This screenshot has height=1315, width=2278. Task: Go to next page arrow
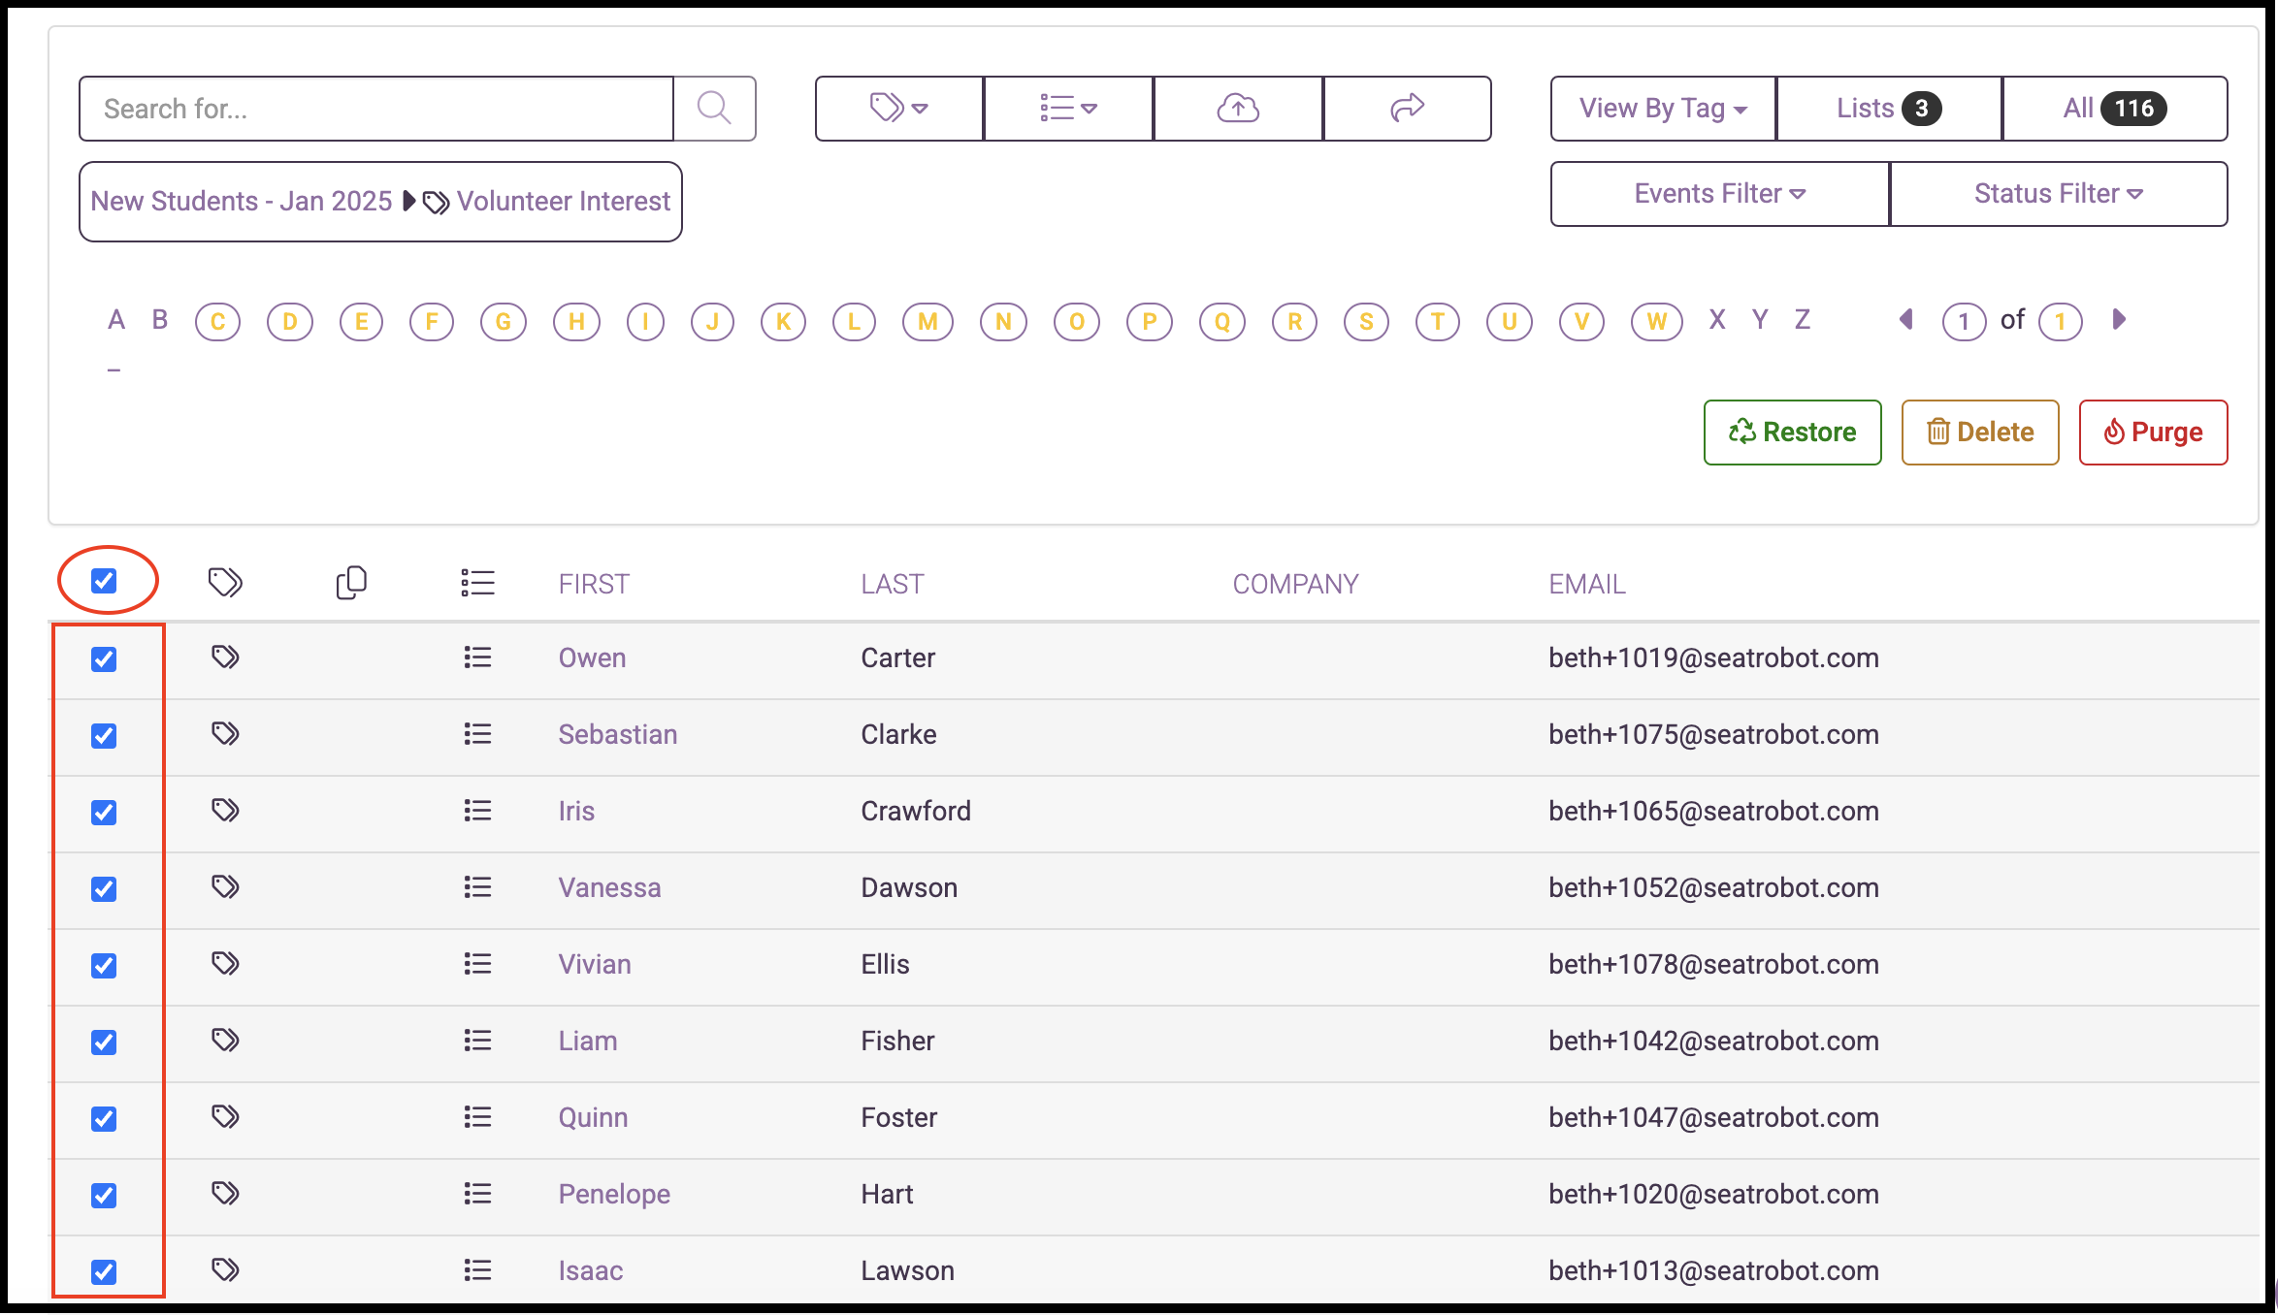[2119, 319]
